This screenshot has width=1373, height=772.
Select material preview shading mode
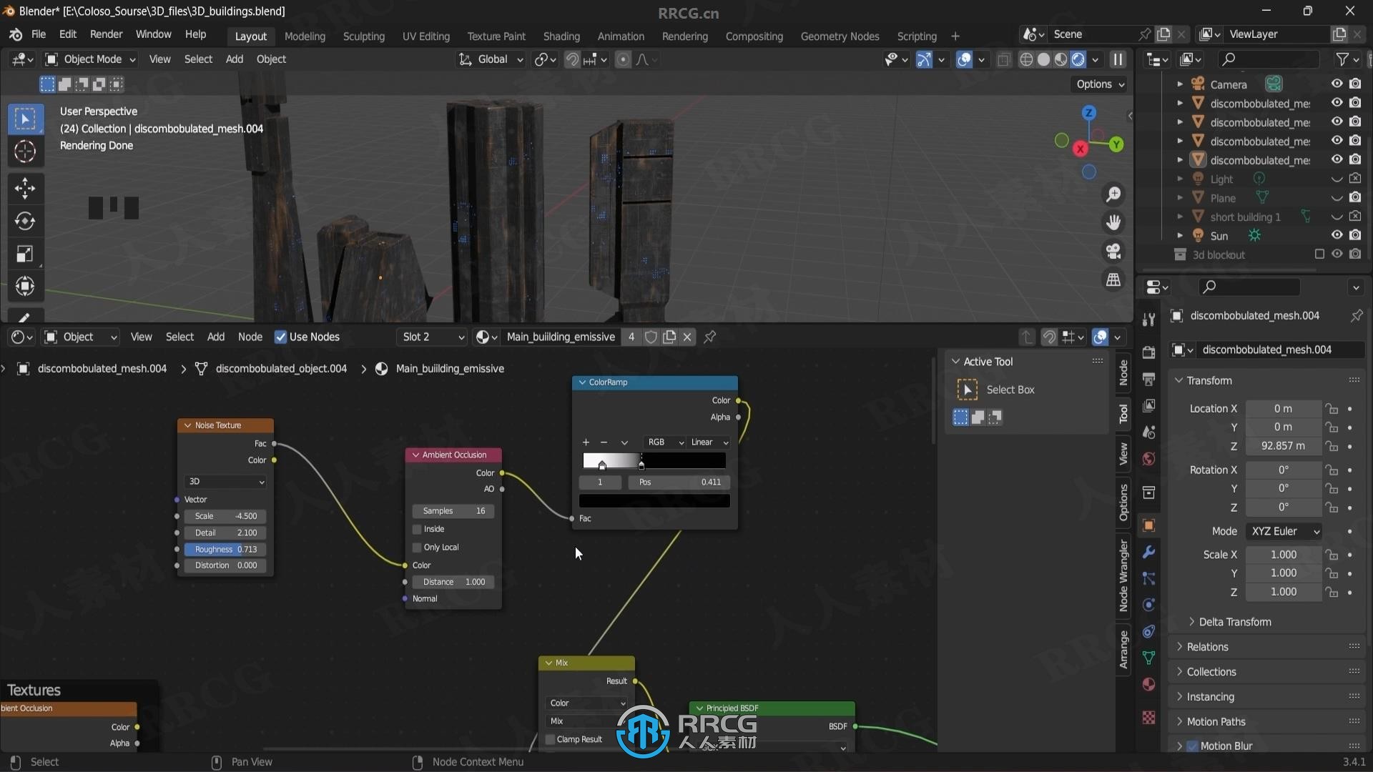[x=1060, y=59]
